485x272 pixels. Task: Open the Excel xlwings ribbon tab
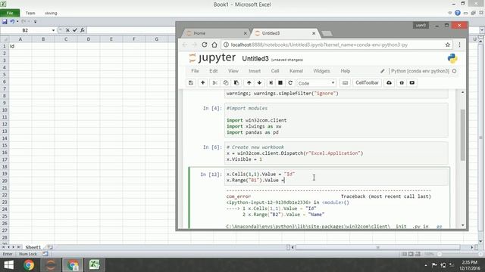51,13
